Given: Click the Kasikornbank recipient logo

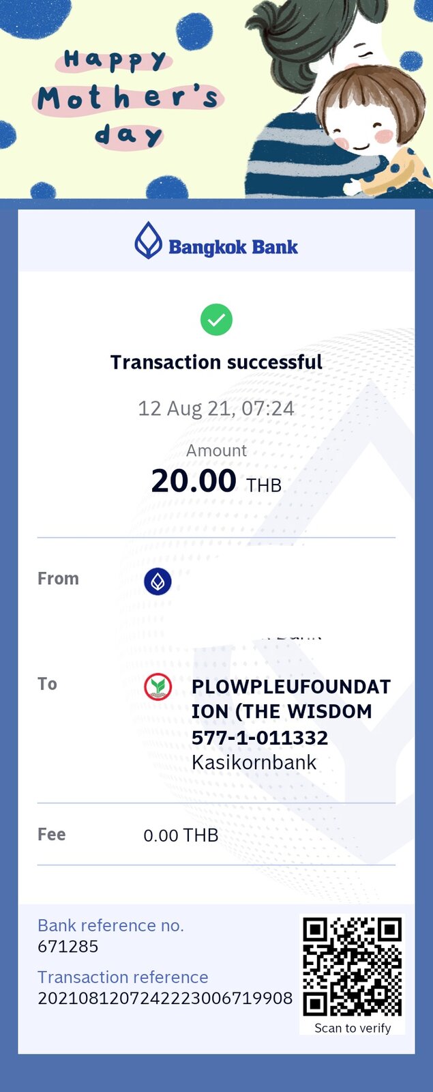Looking at the screenshot, I should click(x=158, y=687).
